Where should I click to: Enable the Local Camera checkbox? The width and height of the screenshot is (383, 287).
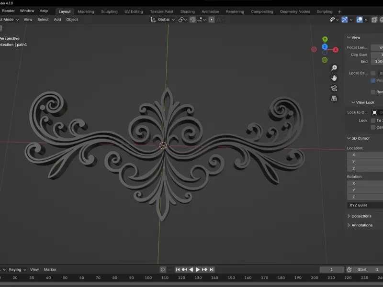click(373, 73)
